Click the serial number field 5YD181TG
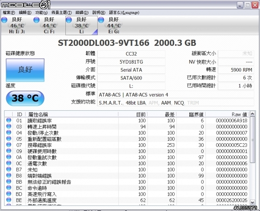Viewport: 260px width, 211px height. (x=131, y=62)
